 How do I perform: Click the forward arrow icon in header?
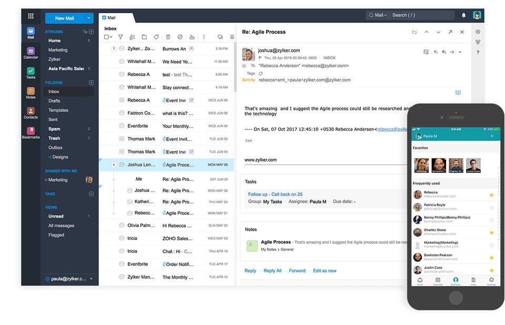click(452, 52)
